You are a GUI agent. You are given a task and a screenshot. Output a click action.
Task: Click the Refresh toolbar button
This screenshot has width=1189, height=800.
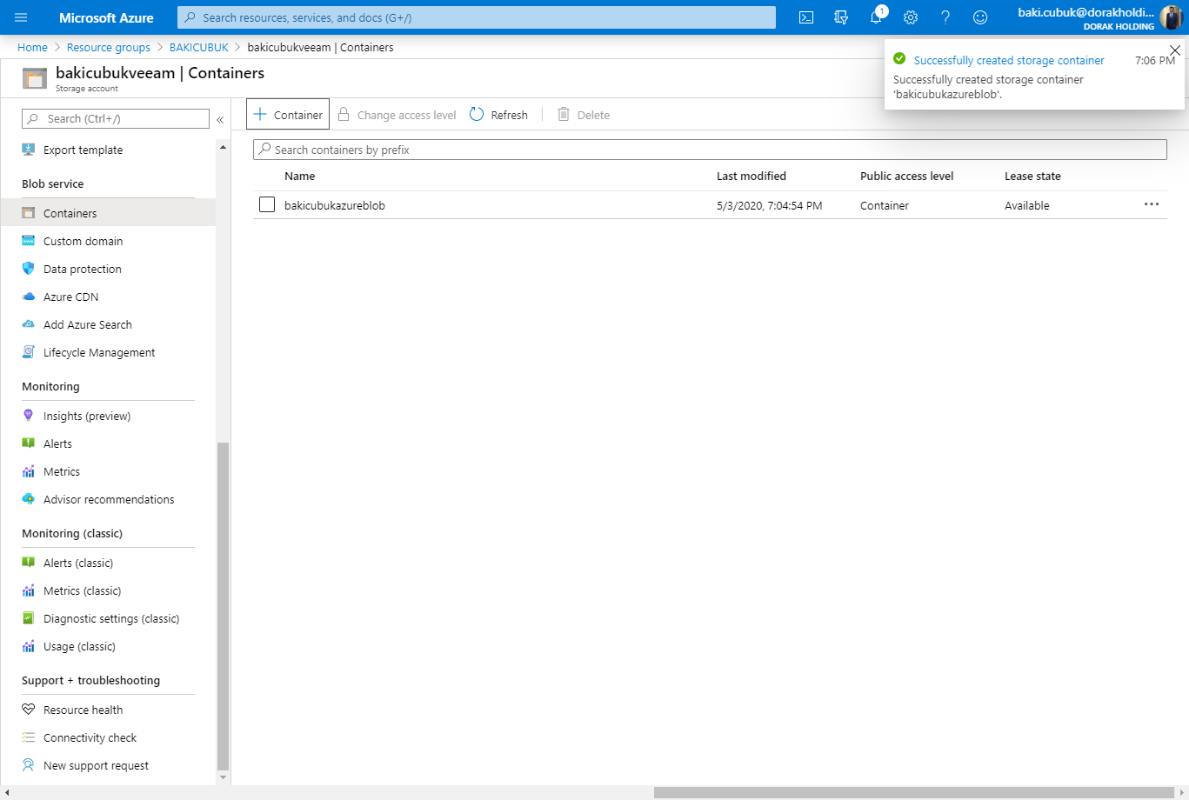tap(499, 115)
